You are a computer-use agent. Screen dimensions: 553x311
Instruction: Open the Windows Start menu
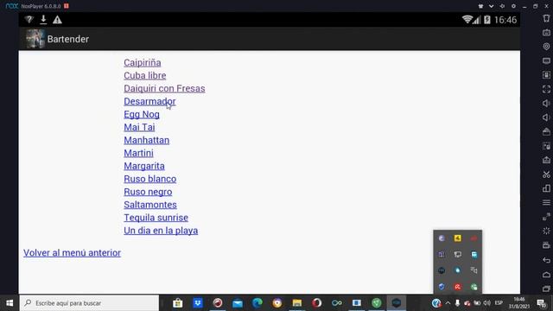10,303
